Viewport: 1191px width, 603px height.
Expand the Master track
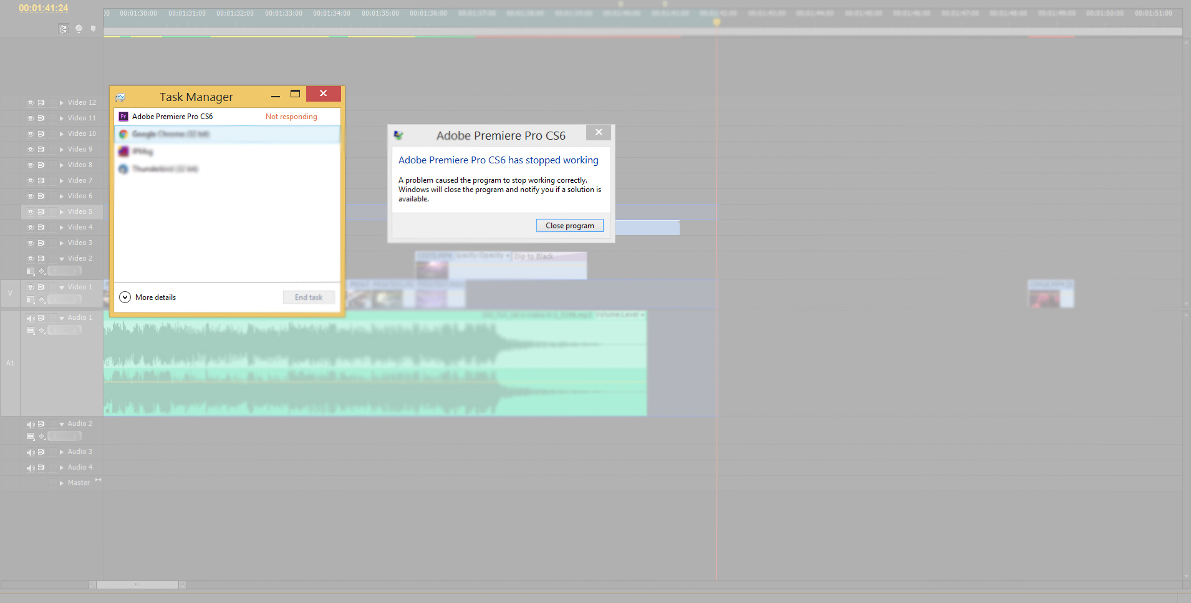61,483
